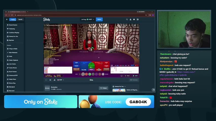Click the left bead road scoreboard
This screenshot has width=216, height=121.
tap(58, 70)
